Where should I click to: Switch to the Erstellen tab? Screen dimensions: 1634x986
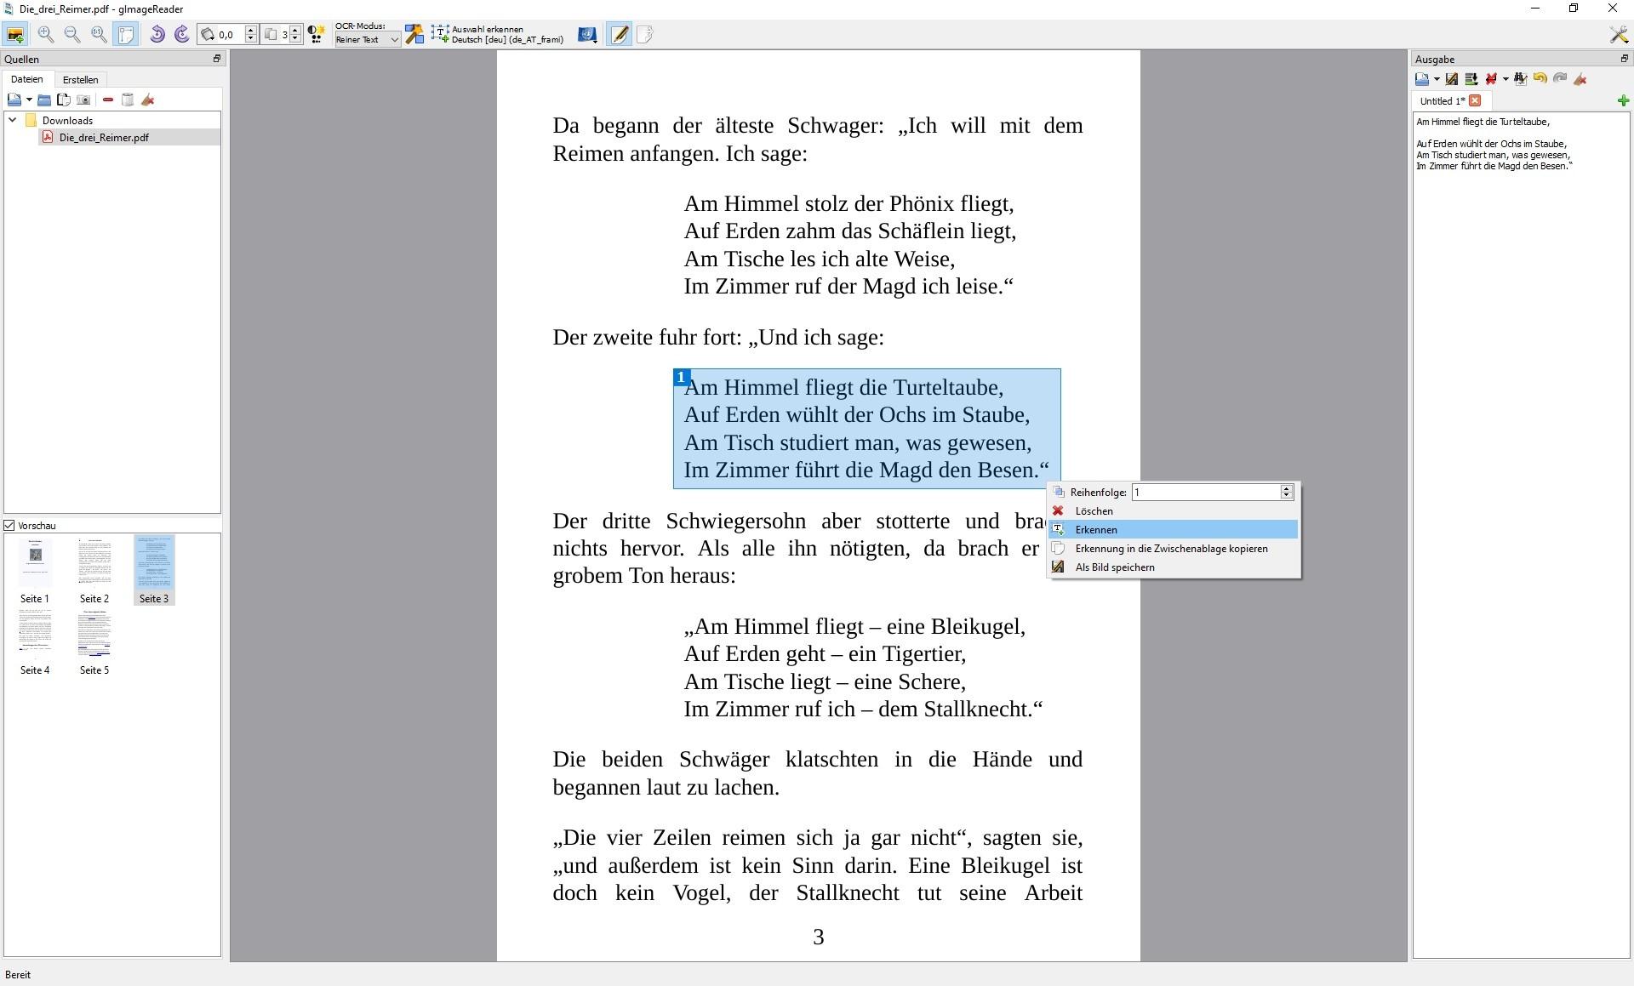point(81,79)
